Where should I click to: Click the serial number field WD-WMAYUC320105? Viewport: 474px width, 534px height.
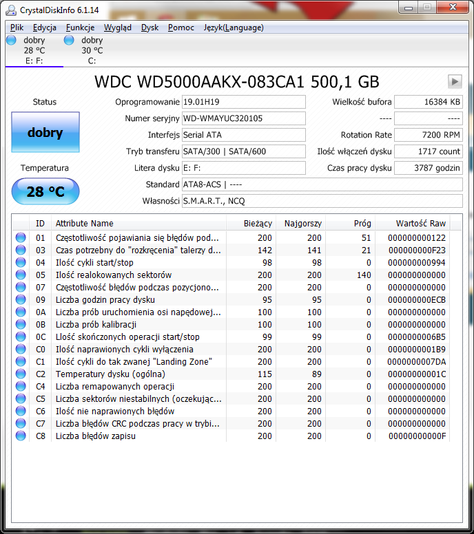pos(243,118)
